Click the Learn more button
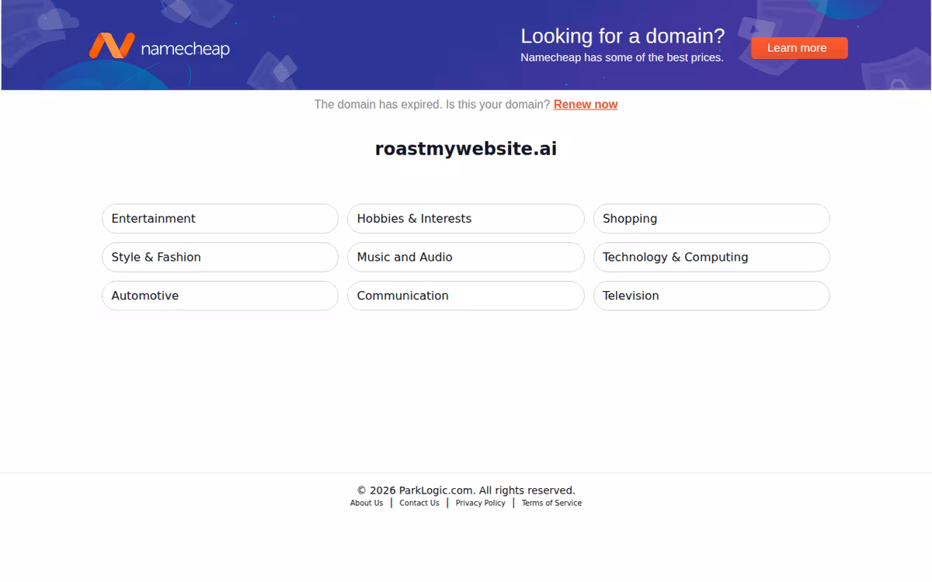932x582 pixels. [x=799, y=48]
